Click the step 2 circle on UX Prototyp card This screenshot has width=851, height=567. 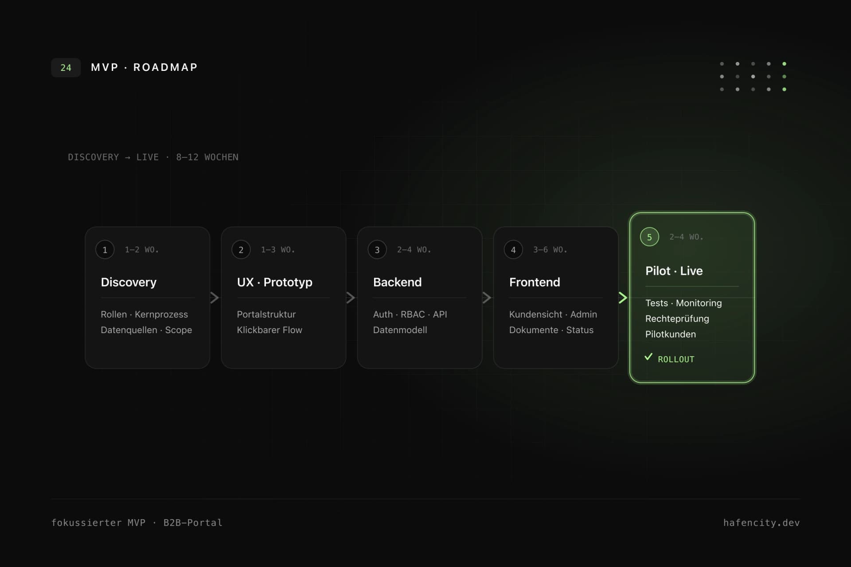[241, 250]
